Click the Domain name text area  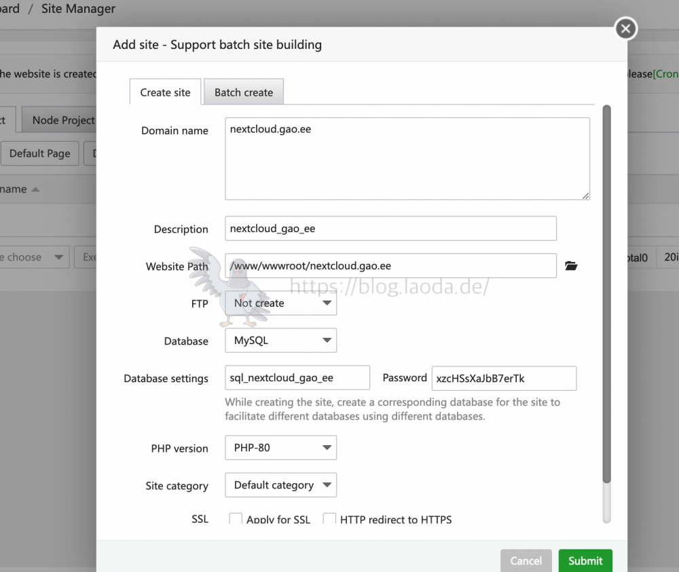407,159
